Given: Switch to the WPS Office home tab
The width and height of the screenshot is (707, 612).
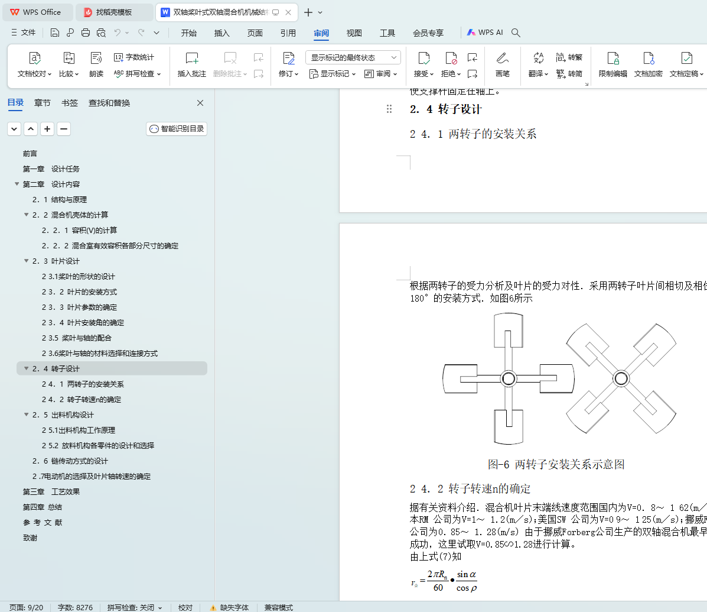Looking at the screenshot, I should pos(37,12).
